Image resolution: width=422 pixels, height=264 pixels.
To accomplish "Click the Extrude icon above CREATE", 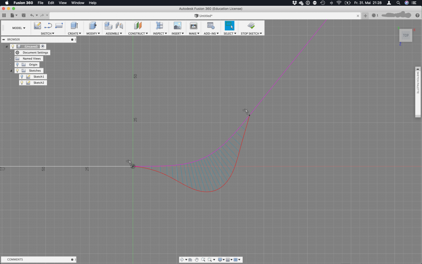I will click(74, 26).
